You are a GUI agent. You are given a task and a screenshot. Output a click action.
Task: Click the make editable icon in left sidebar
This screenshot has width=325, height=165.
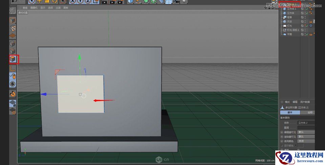tap(13, 11)
